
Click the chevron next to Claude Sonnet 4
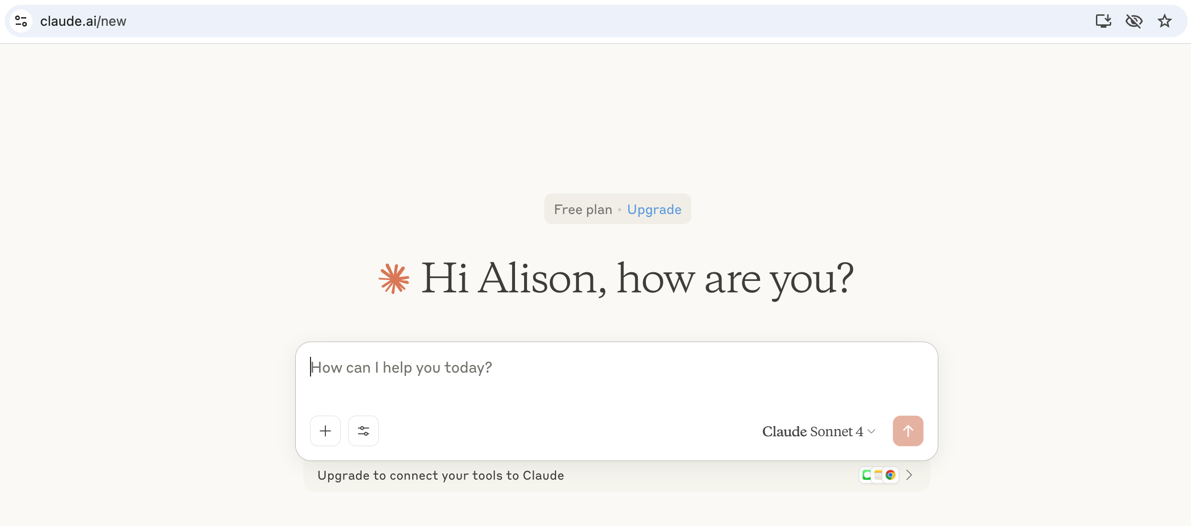click(871, 431)
